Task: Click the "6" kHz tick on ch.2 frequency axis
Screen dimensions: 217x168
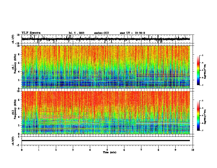Action: point(19,108)
